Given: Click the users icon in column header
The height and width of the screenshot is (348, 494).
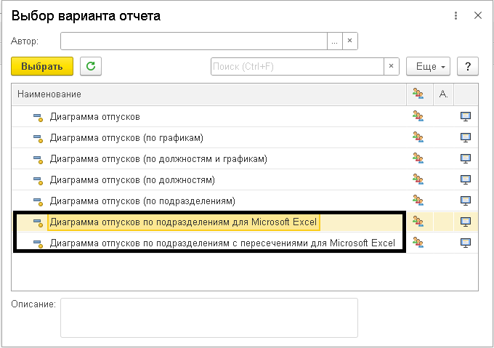Looking at the screenshot, I should point(418,94).
